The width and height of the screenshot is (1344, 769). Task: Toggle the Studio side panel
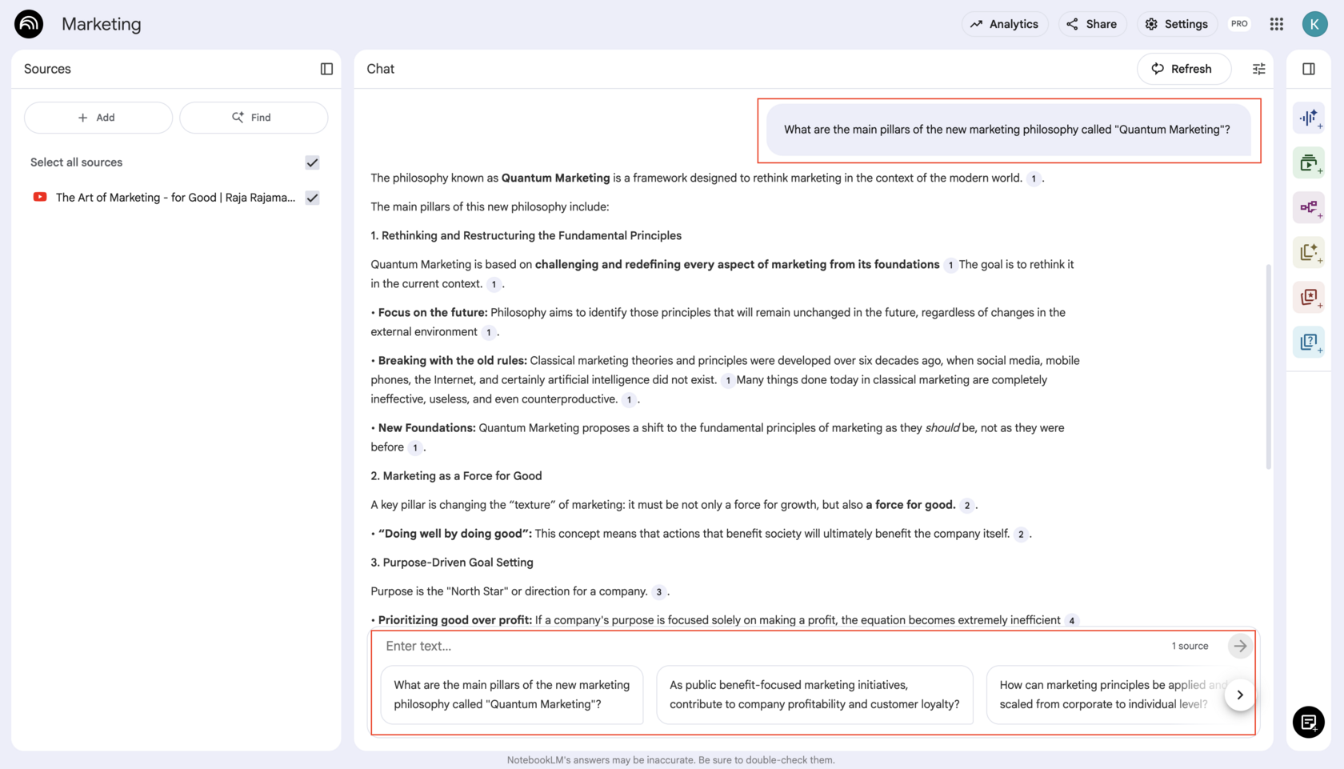(1309, 69)
